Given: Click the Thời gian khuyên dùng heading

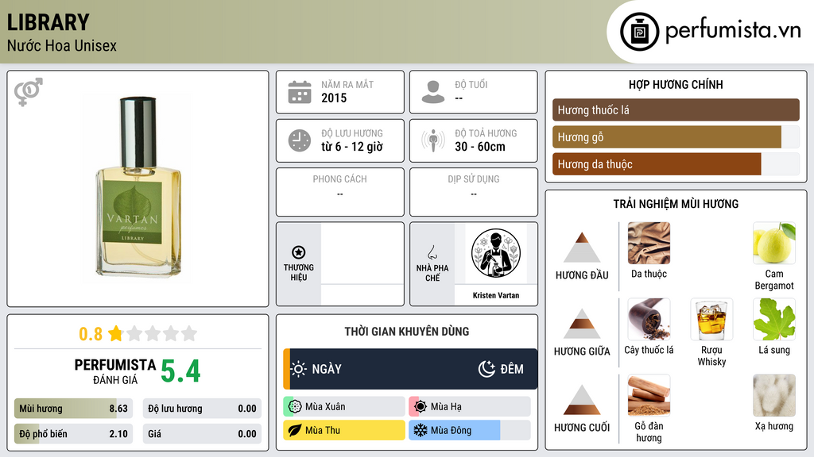Looking at the screenshot, I should [407, 331].
